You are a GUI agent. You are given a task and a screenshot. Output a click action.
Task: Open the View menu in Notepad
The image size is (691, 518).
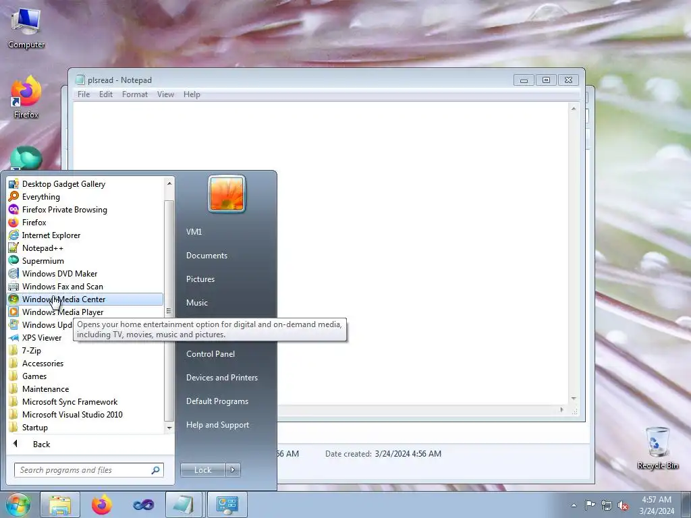166,94
